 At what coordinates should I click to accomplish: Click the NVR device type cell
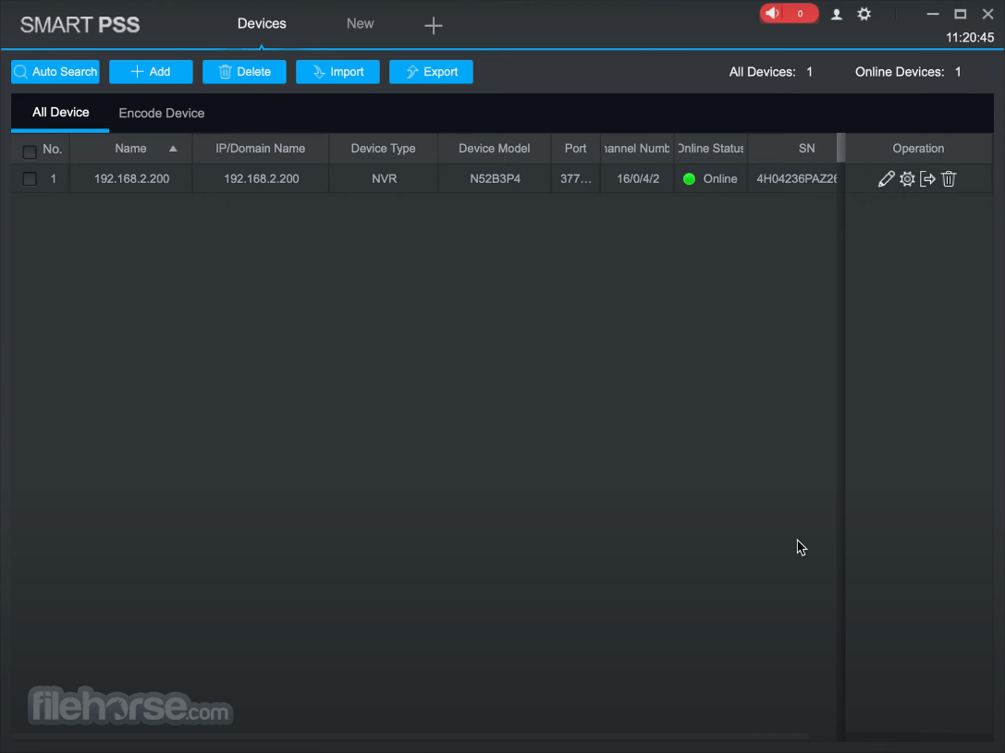pyautogui.click(x=384, y=178)
